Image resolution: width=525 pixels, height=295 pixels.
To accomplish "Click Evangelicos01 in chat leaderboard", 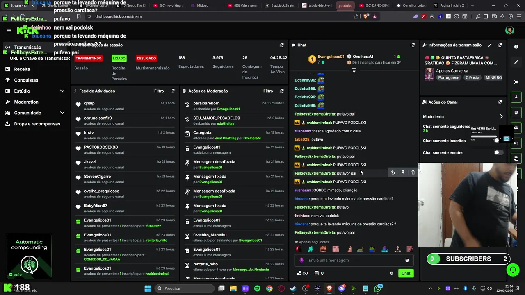I will pyautogui.click(x=331, y=57).
